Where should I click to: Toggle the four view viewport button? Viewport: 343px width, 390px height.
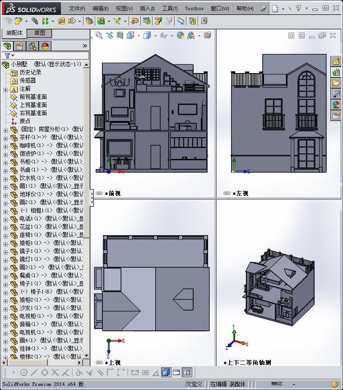point(186,372)
